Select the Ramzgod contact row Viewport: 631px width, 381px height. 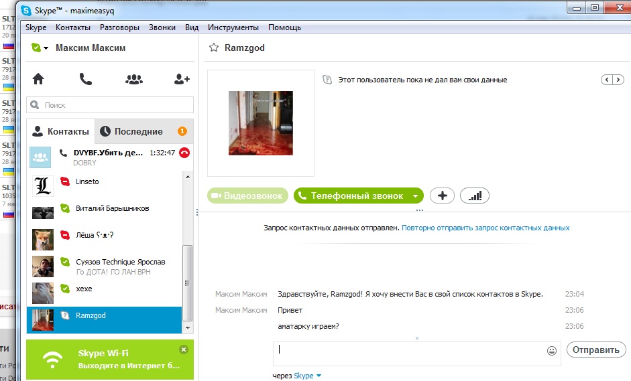(104, 320)
